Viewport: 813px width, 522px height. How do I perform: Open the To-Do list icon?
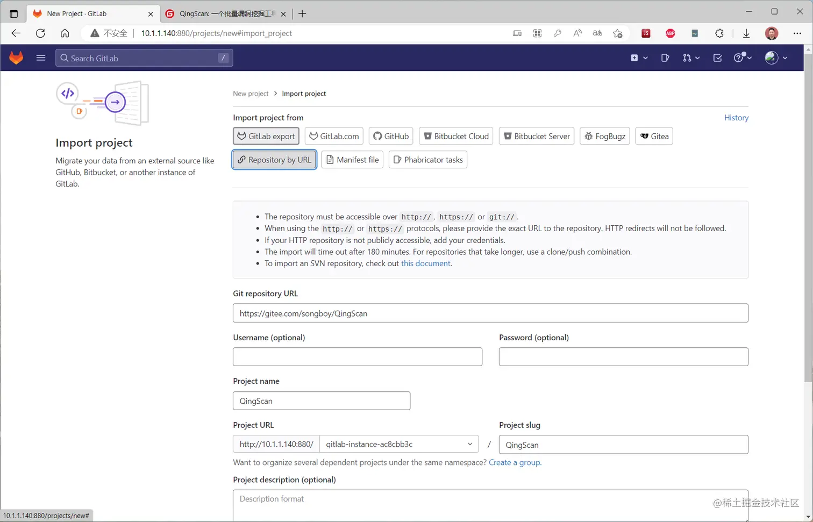pyautogui.click(x=717, y=58)
